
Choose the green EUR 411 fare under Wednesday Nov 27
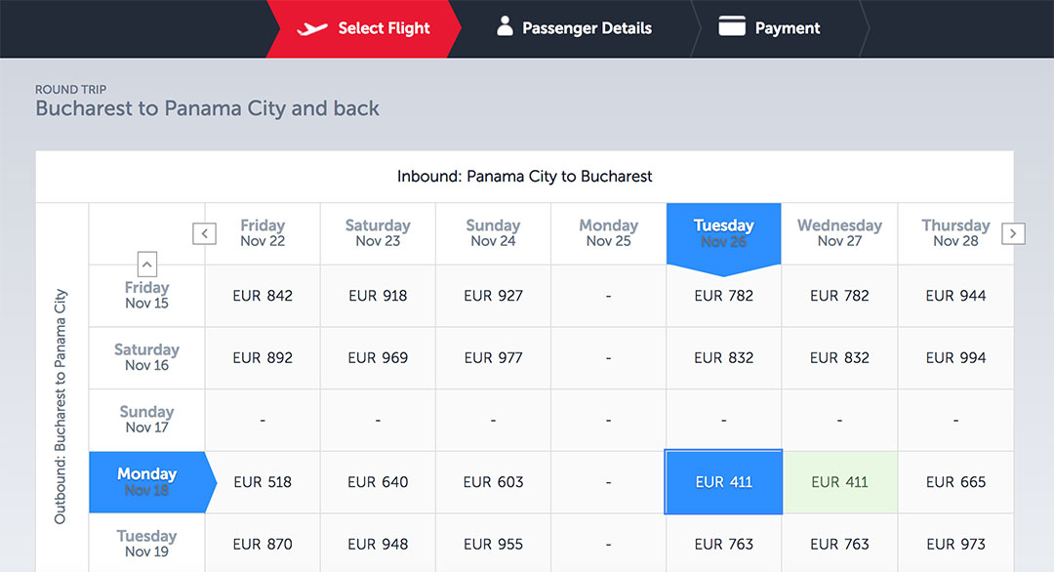tap(839, 481)
